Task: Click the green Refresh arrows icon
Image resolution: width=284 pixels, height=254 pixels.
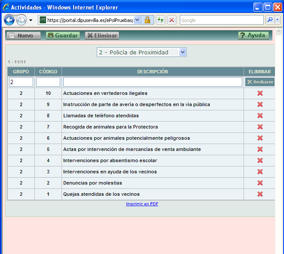Action: click(x=161, y=20)
